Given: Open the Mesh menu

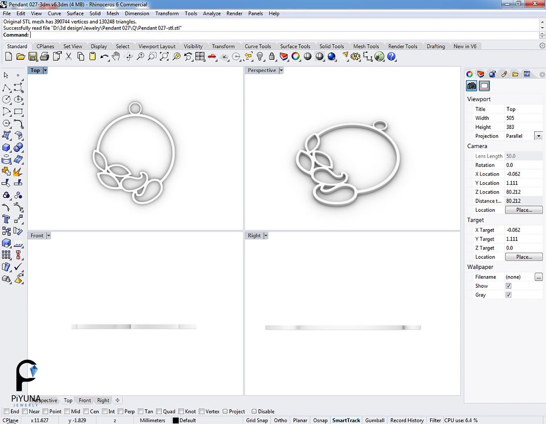Looking at the screenshot, I should coord(113,13).
